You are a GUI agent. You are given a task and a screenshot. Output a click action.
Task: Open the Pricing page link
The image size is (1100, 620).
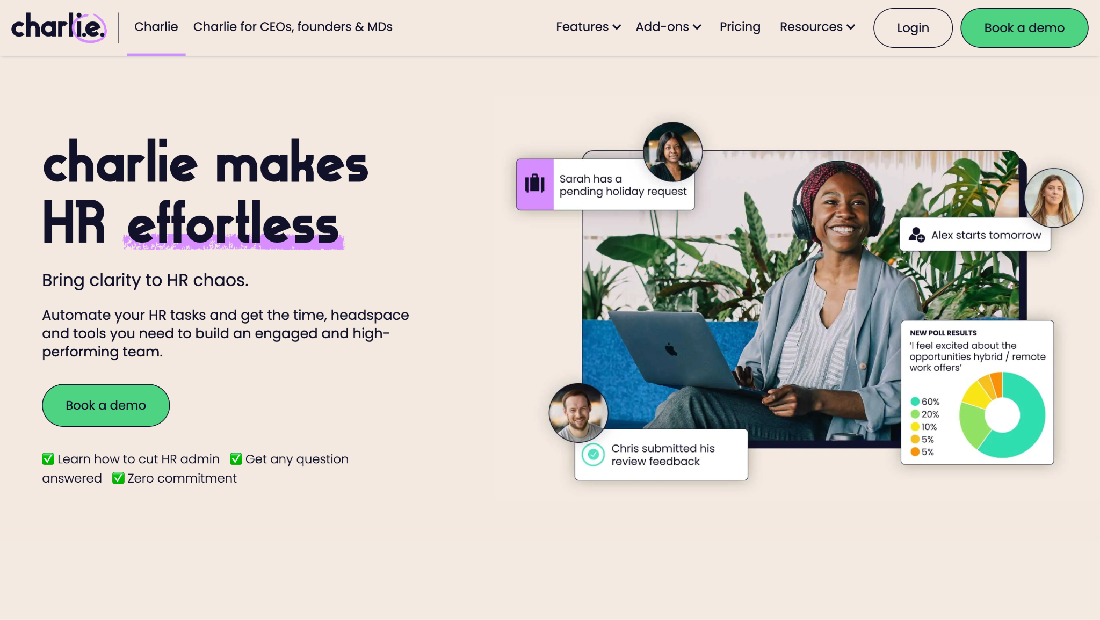[740, 27]
